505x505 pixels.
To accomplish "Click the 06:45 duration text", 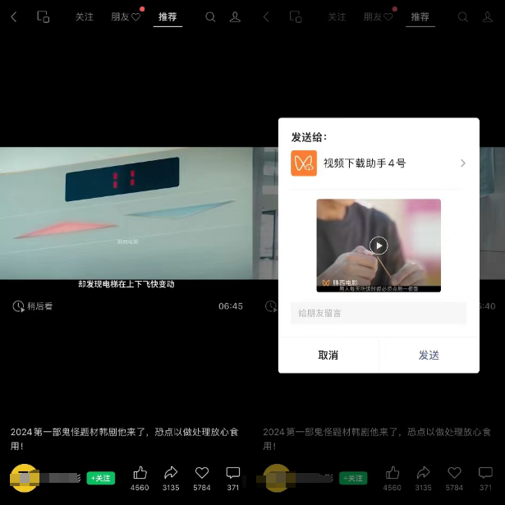I will click(231, 306).
